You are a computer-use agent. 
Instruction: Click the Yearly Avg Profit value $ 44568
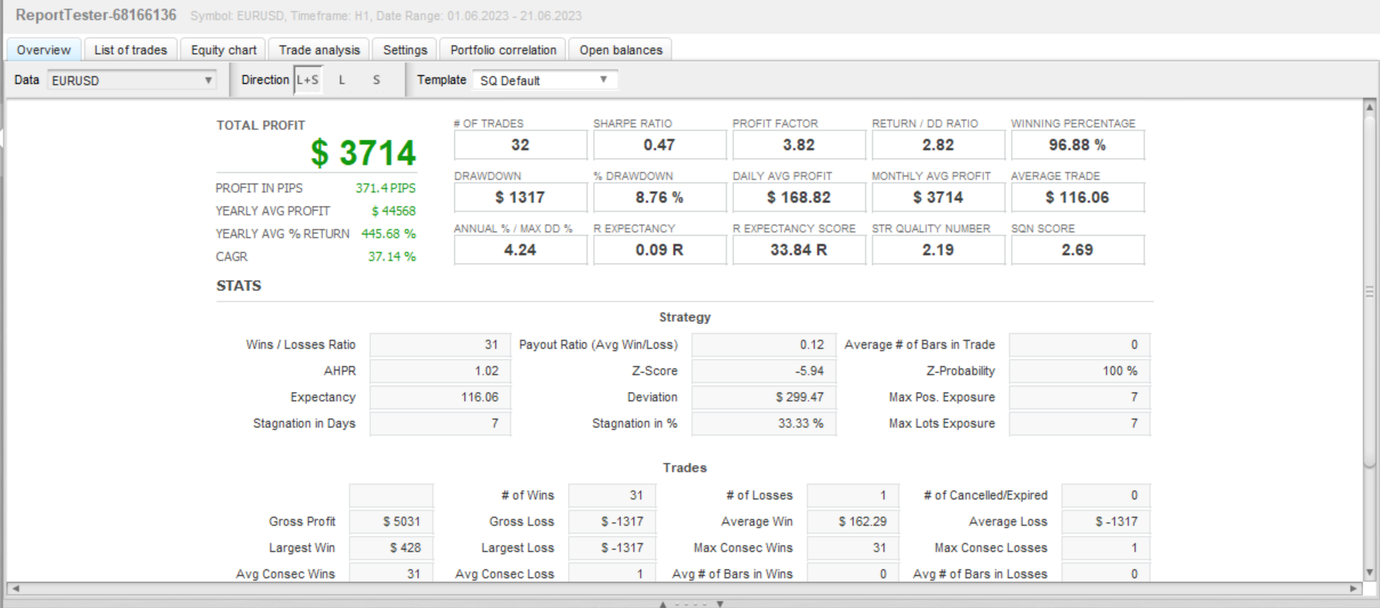point(394,211)
